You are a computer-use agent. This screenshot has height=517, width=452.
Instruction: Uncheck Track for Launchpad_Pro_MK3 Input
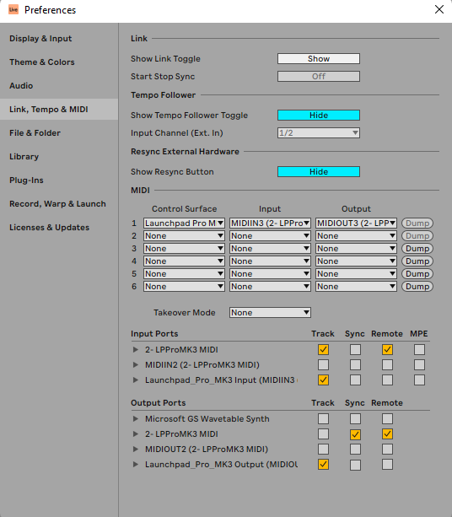[323, 380]
